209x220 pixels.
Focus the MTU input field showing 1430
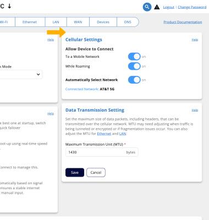tap(102, 152)
